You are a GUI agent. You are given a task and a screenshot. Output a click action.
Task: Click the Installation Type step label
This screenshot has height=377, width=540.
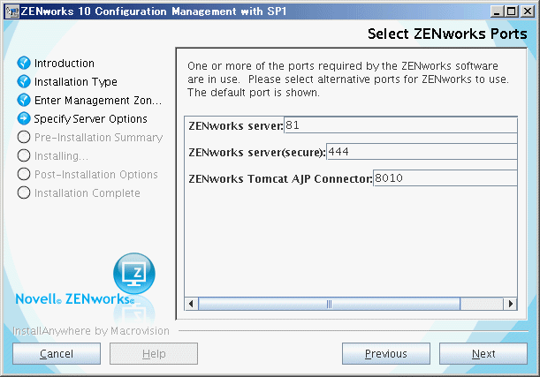(x=76, y=82)
